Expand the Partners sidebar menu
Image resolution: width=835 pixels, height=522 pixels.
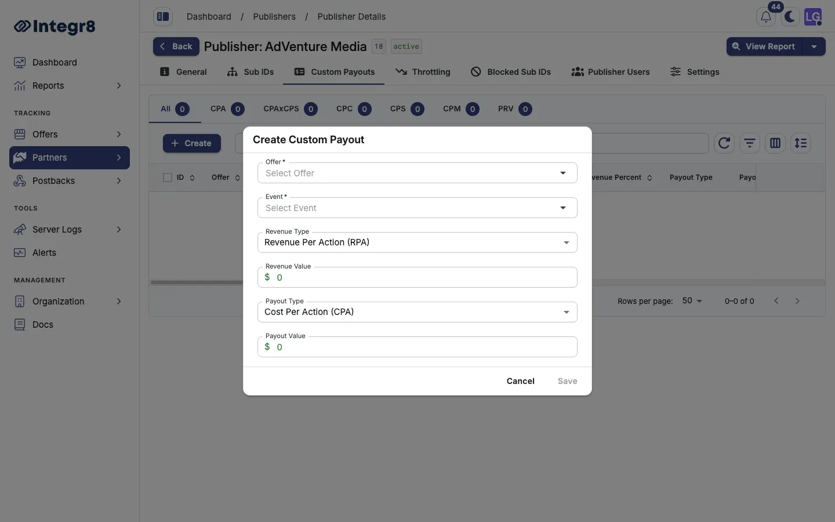point(70,158)
